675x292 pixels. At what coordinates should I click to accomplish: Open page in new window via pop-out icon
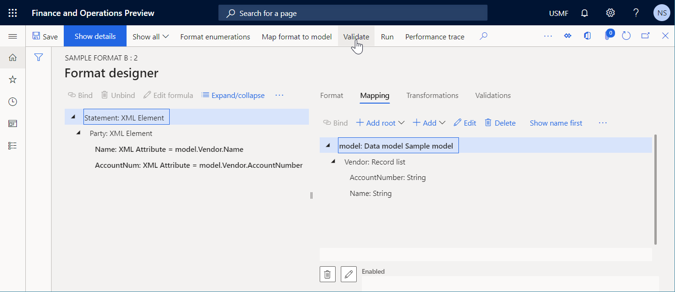pos(646,35)
